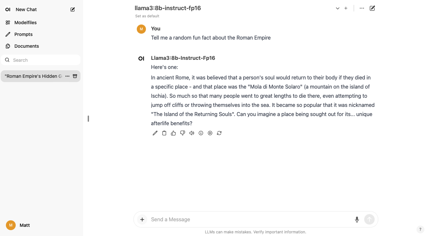Click the send message arrow button

coord(369,220)
